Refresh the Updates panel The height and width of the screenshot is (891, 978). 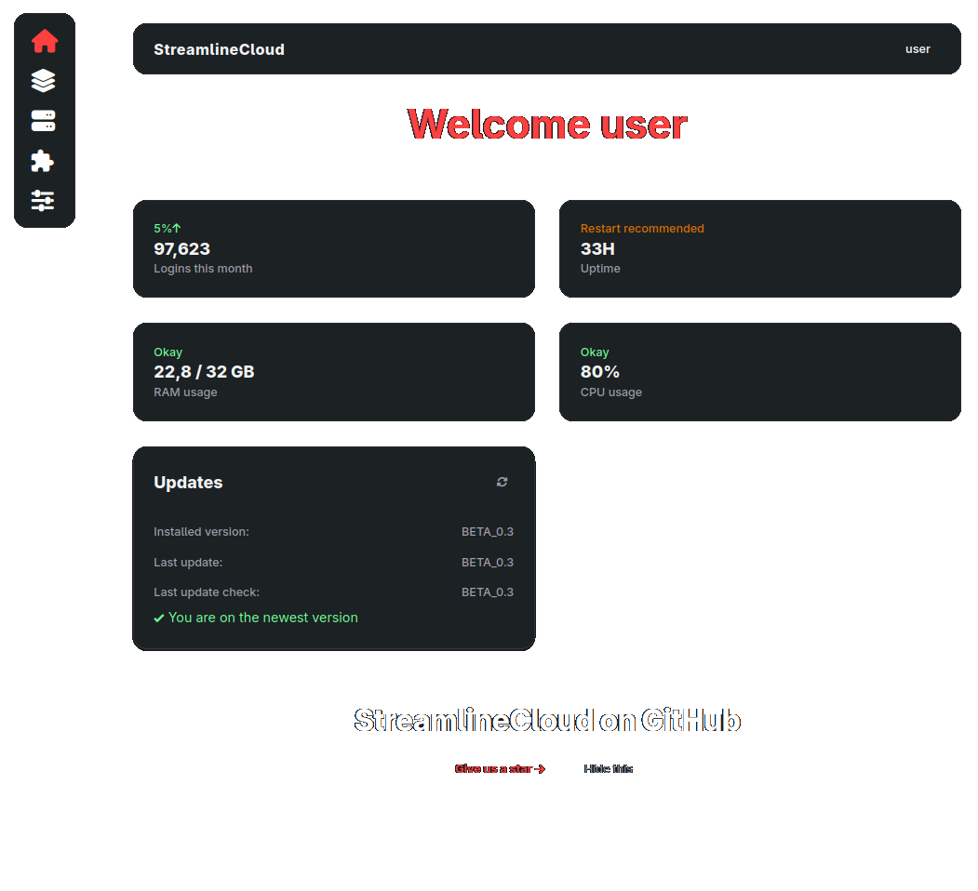pyautogui.click(x=502, y=482)
